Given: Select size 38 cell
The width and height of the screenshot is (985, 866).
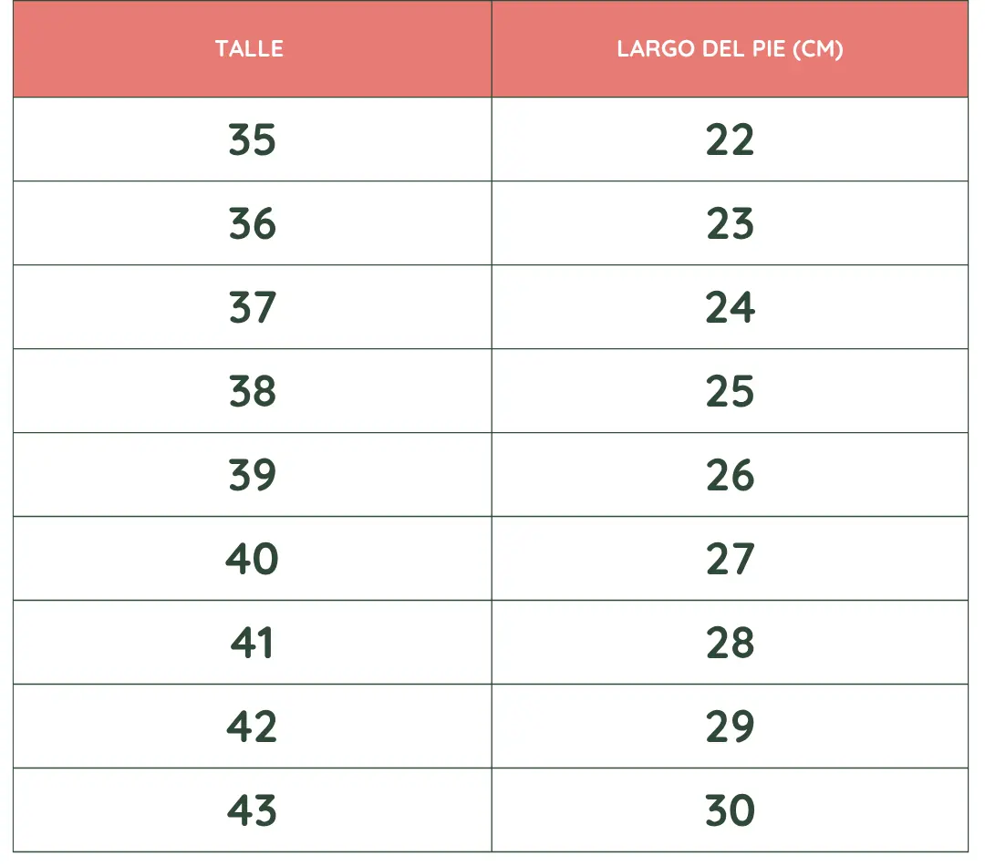Looking at the screenshot, I should click(252, 391).
